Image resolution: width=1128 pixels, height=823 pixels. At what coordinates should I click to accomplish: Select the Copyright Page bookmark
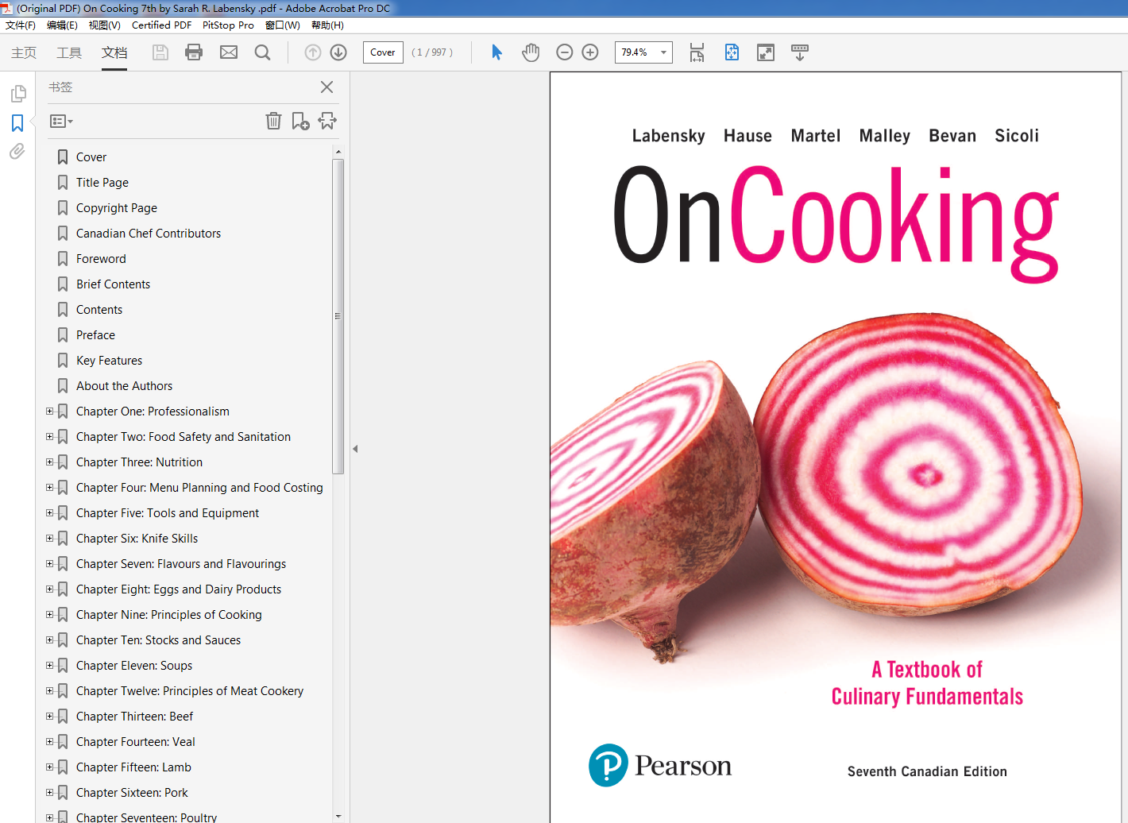117,208
